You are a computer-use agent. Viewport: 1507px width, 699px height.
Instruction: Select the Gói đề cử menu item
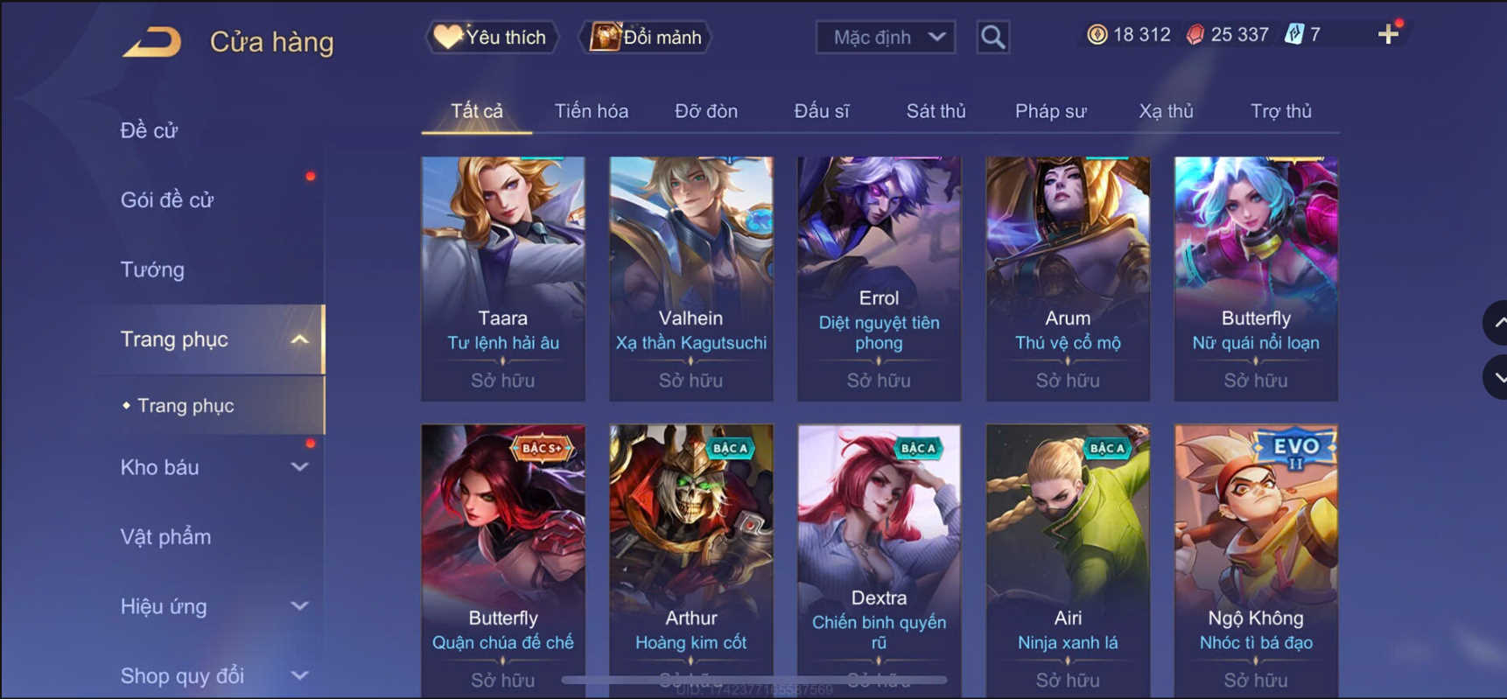pyautogui.click(x=166, y=199)
